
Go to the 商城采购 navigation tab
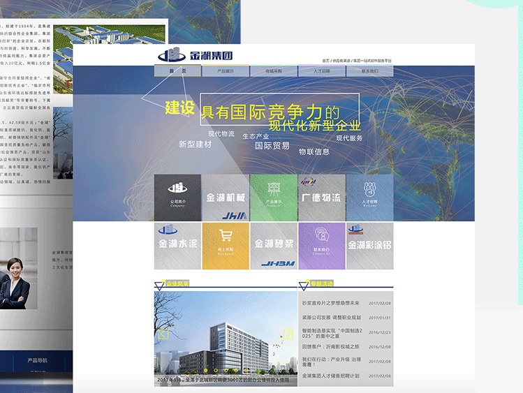[x=274, y=71]
